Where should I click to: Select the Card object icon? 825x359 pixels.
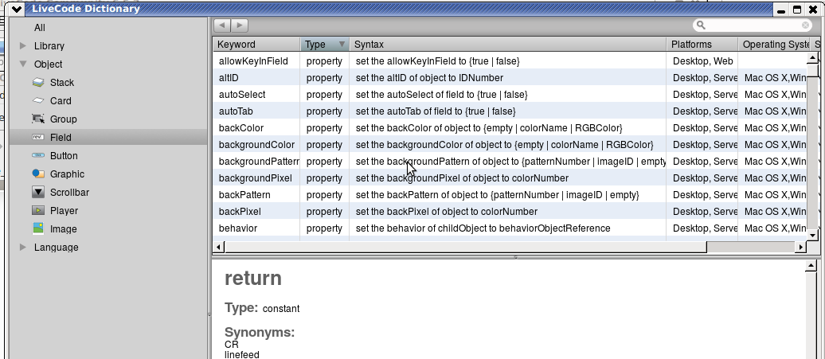coord(37,101)
